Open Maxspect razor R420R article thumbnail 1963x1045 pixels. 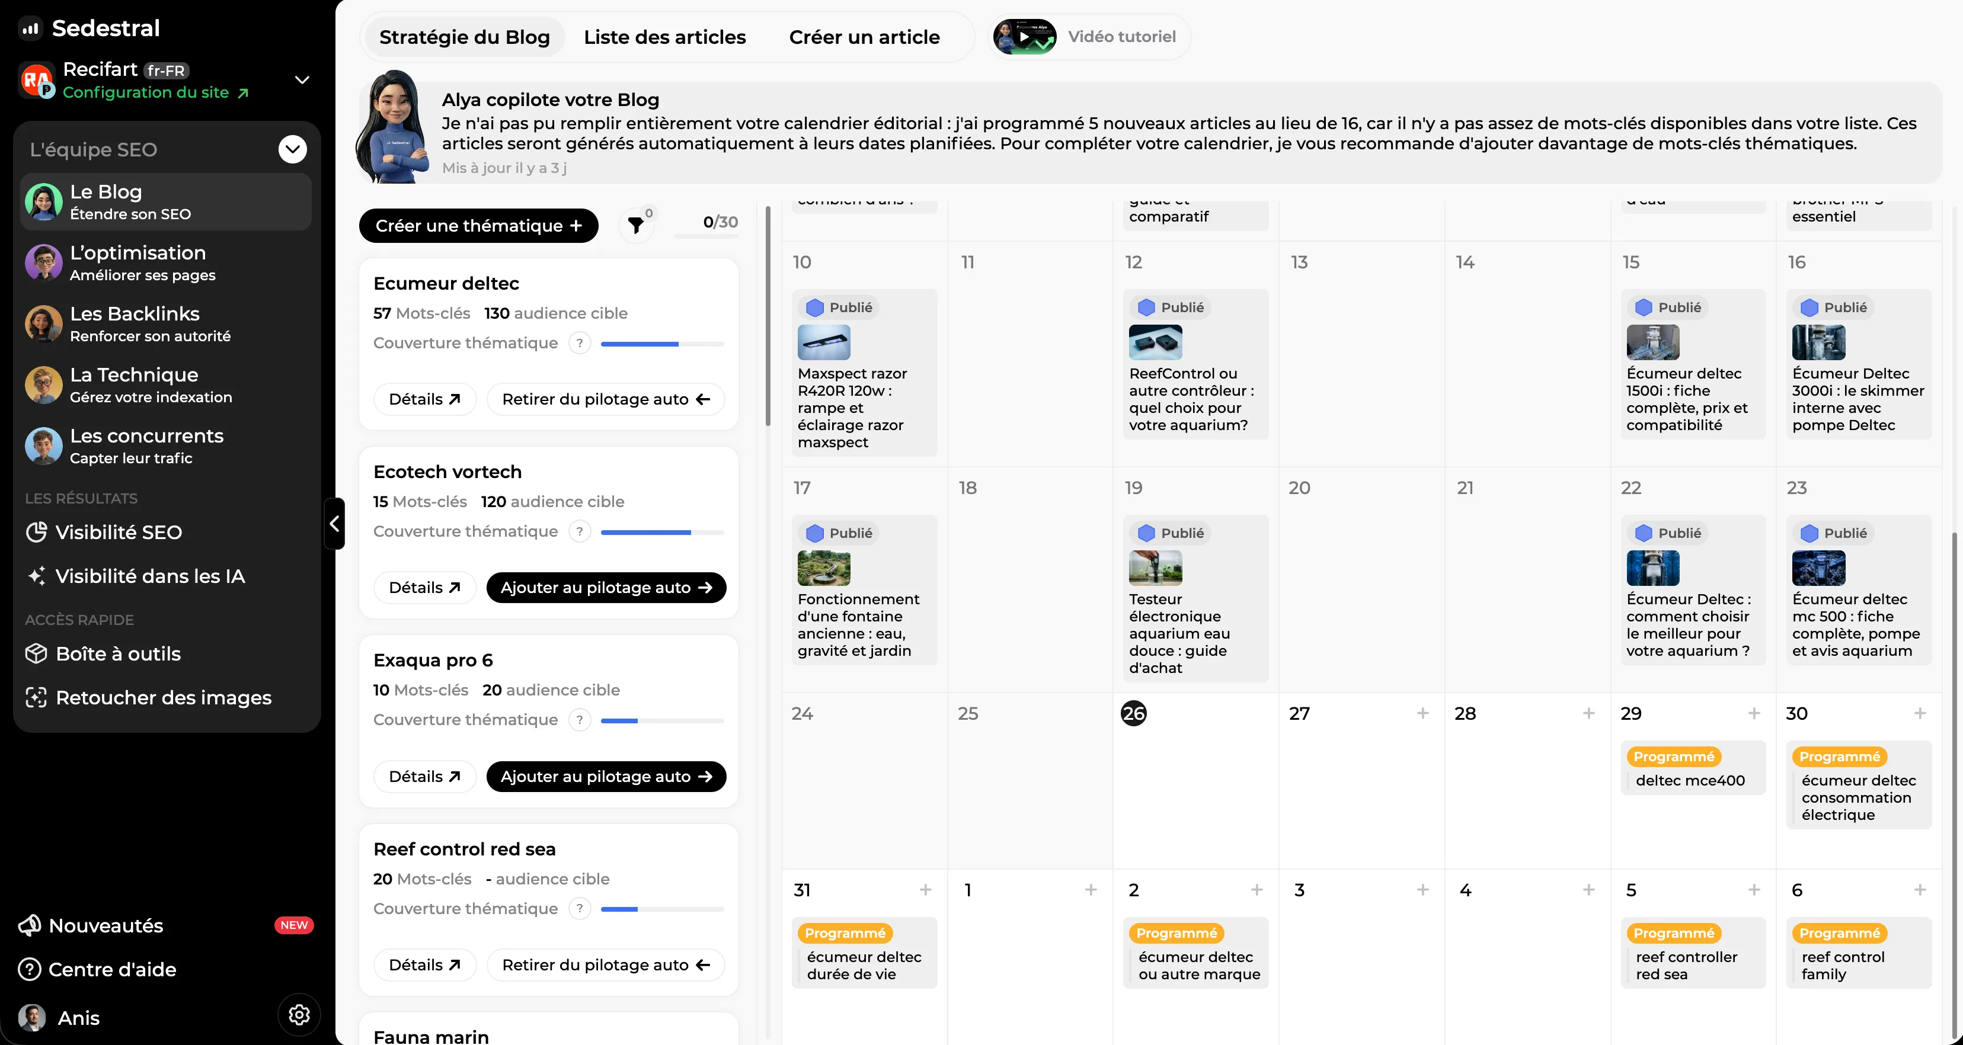pyautogui.click(x=824, y=342)
